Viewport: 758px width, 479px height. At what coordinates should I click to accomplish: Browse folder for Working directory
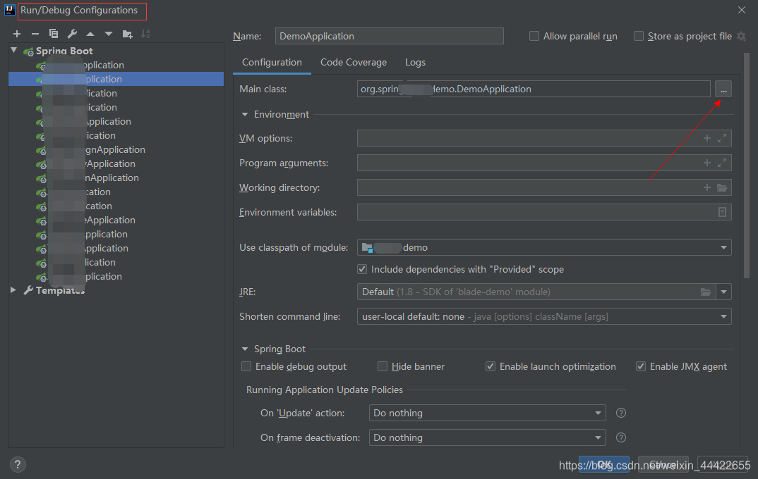pyautogui.click(x=722, y=187)
